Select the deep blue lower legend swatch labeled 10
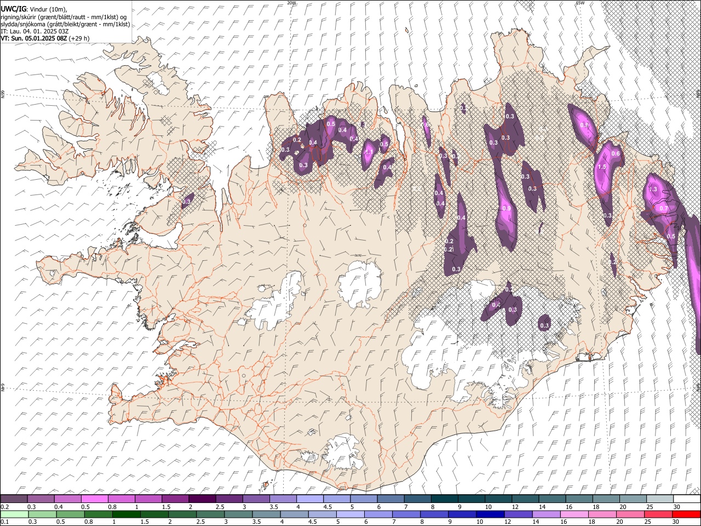The width and height of the screenshot is (701, 526). point(490,514)
